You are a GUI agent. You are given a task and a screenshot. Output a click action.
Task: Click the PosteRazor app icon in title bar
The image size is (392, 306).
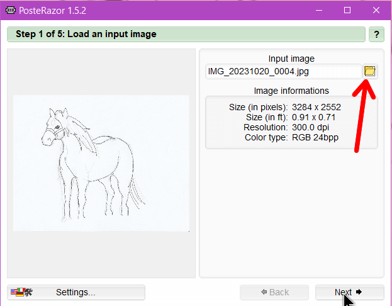11,10
